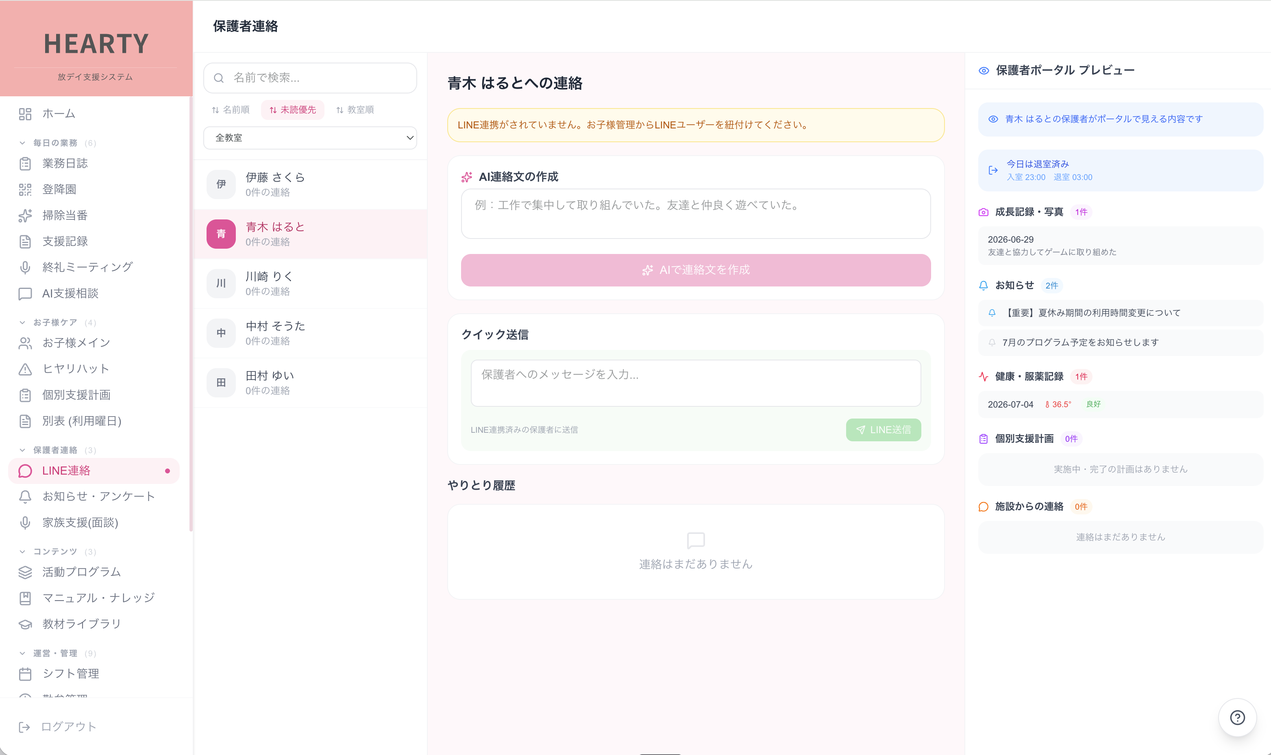
Task: Click the お知らせ・アンケート bell icon
Action: 25,496
